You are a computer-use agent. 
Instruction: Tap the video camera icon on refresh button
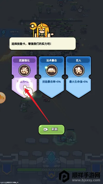click(46, 129)
